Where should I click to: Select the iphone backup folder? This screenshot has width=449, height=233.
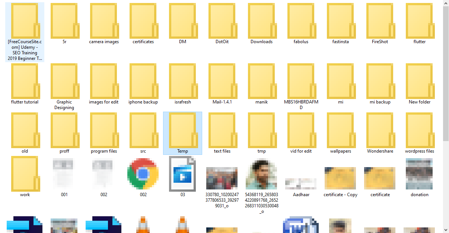pyautogui.click(x=143, y=82)
